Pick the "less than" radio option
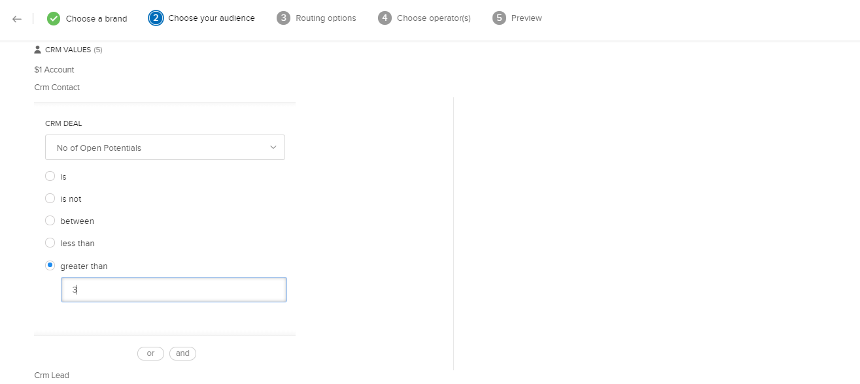The height and width of the screenshot is (384, 860). pyautogui.click(x=50, y=243)
